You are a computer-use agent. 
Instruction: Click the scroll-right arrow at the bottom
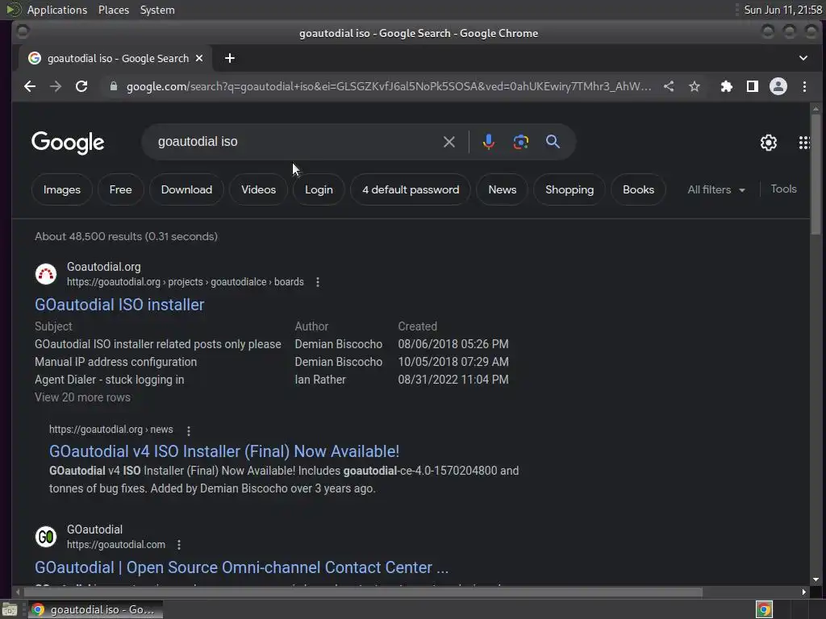(803, 592)
